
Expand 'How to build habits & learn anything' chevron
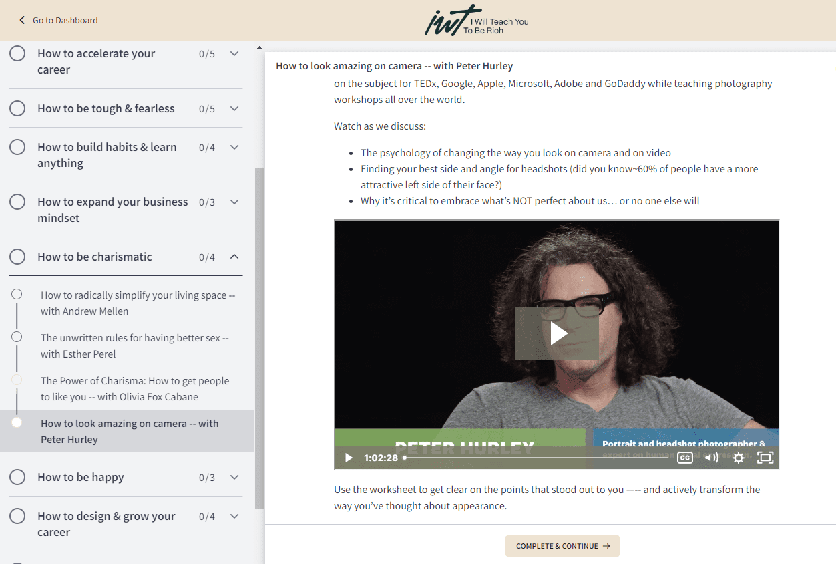[234, 147]
